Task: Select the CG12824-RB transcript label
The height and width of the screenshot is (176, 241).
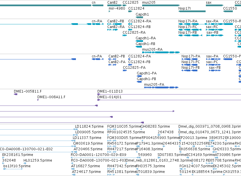Action: pos(139,27)
